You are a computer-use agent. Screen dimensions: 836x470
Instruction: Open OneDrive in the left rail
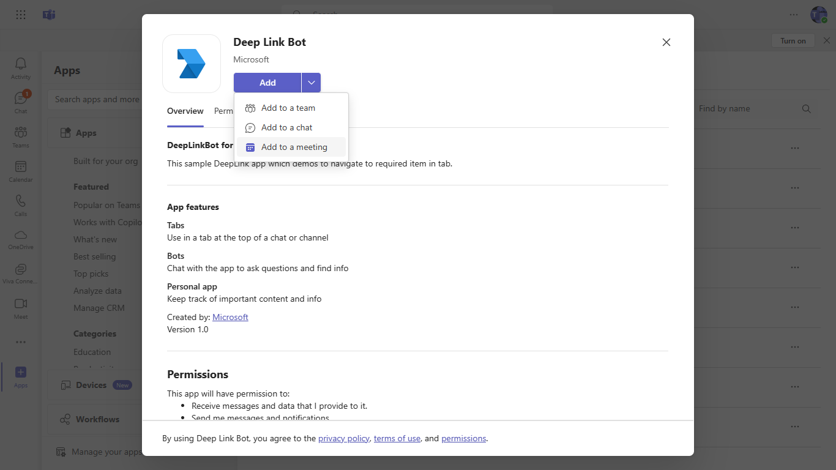[21, 239]
